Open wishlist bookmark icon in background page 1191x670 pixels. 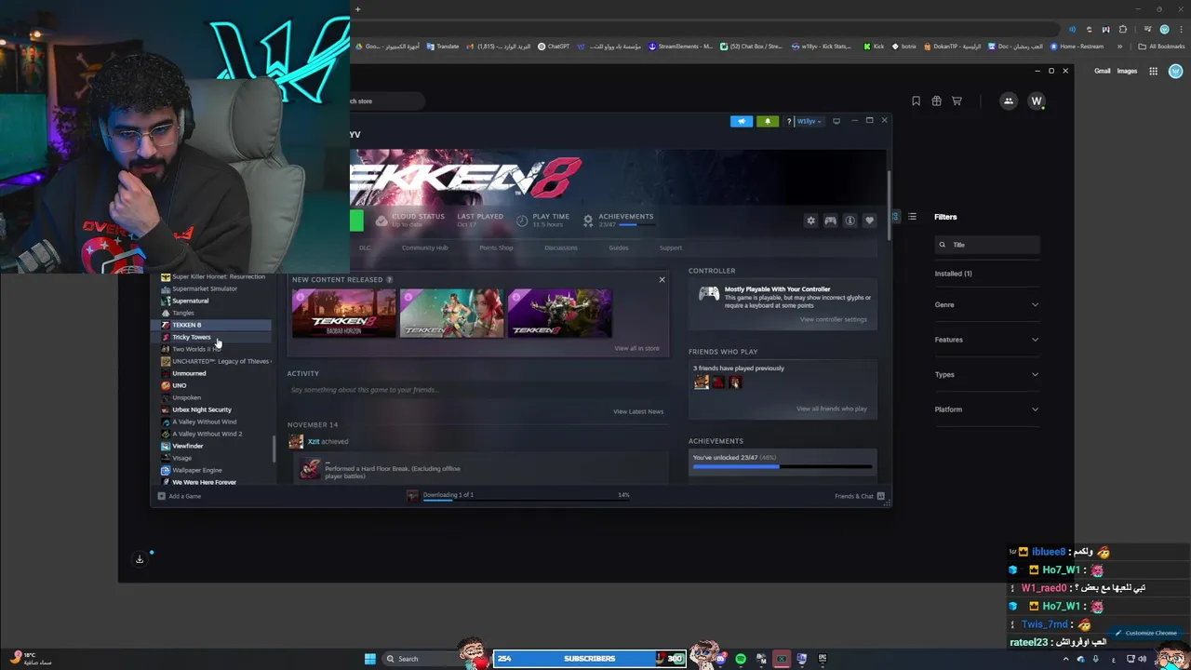(x=916, y=100)
